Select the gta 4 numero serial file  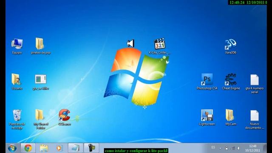(x=255, y=84)
